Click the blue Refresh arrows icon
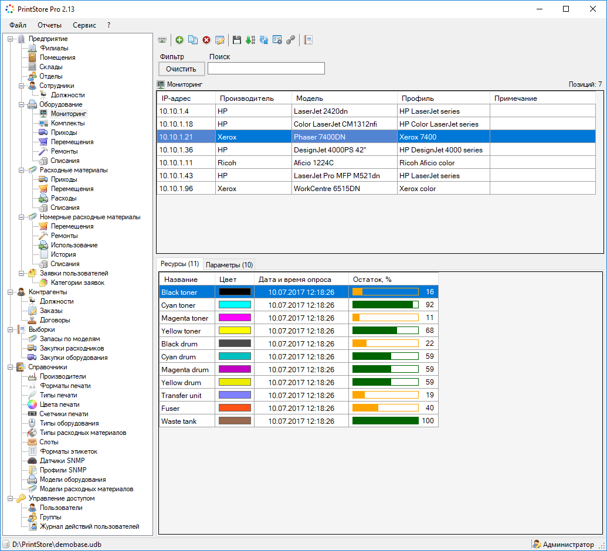This screenshot has width=607, height=551. [x=264, y=40]
